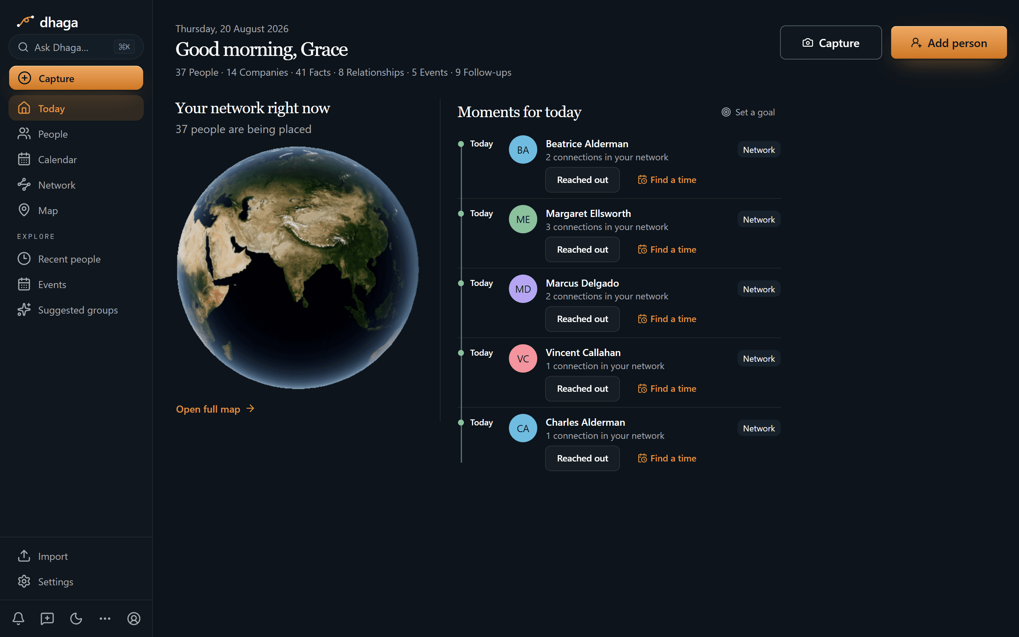Click Beatrice Alderman's BA avatar
This screenshot has width=1019, height=637.
pyautogui.click(x=523, y=150)
